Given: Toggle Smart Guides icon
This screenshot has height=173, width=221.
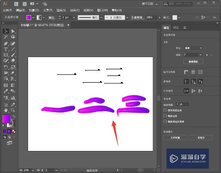Looking at the screenshot, I should click(200, 81).
